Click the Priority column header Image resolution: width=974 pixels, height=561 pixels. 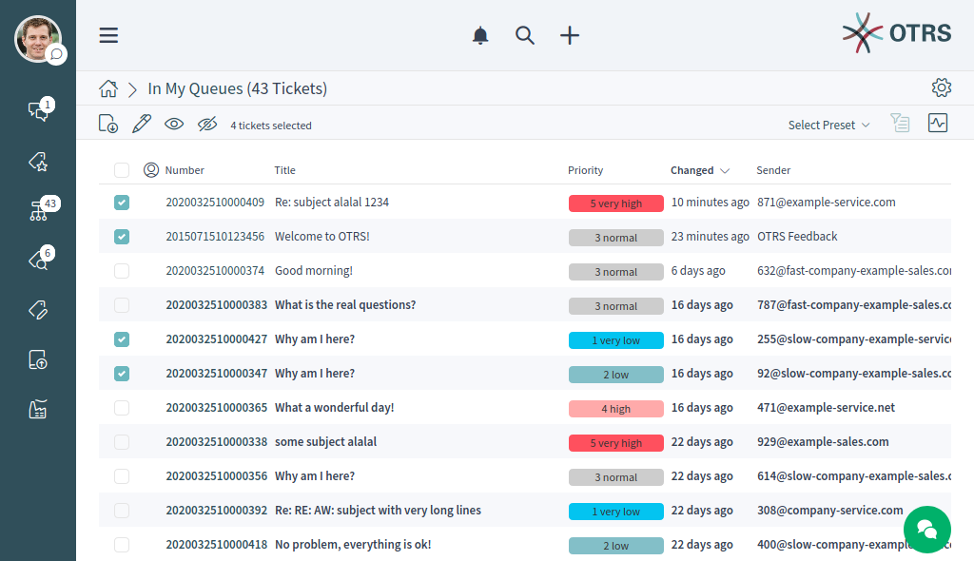[x=585, y=170]
